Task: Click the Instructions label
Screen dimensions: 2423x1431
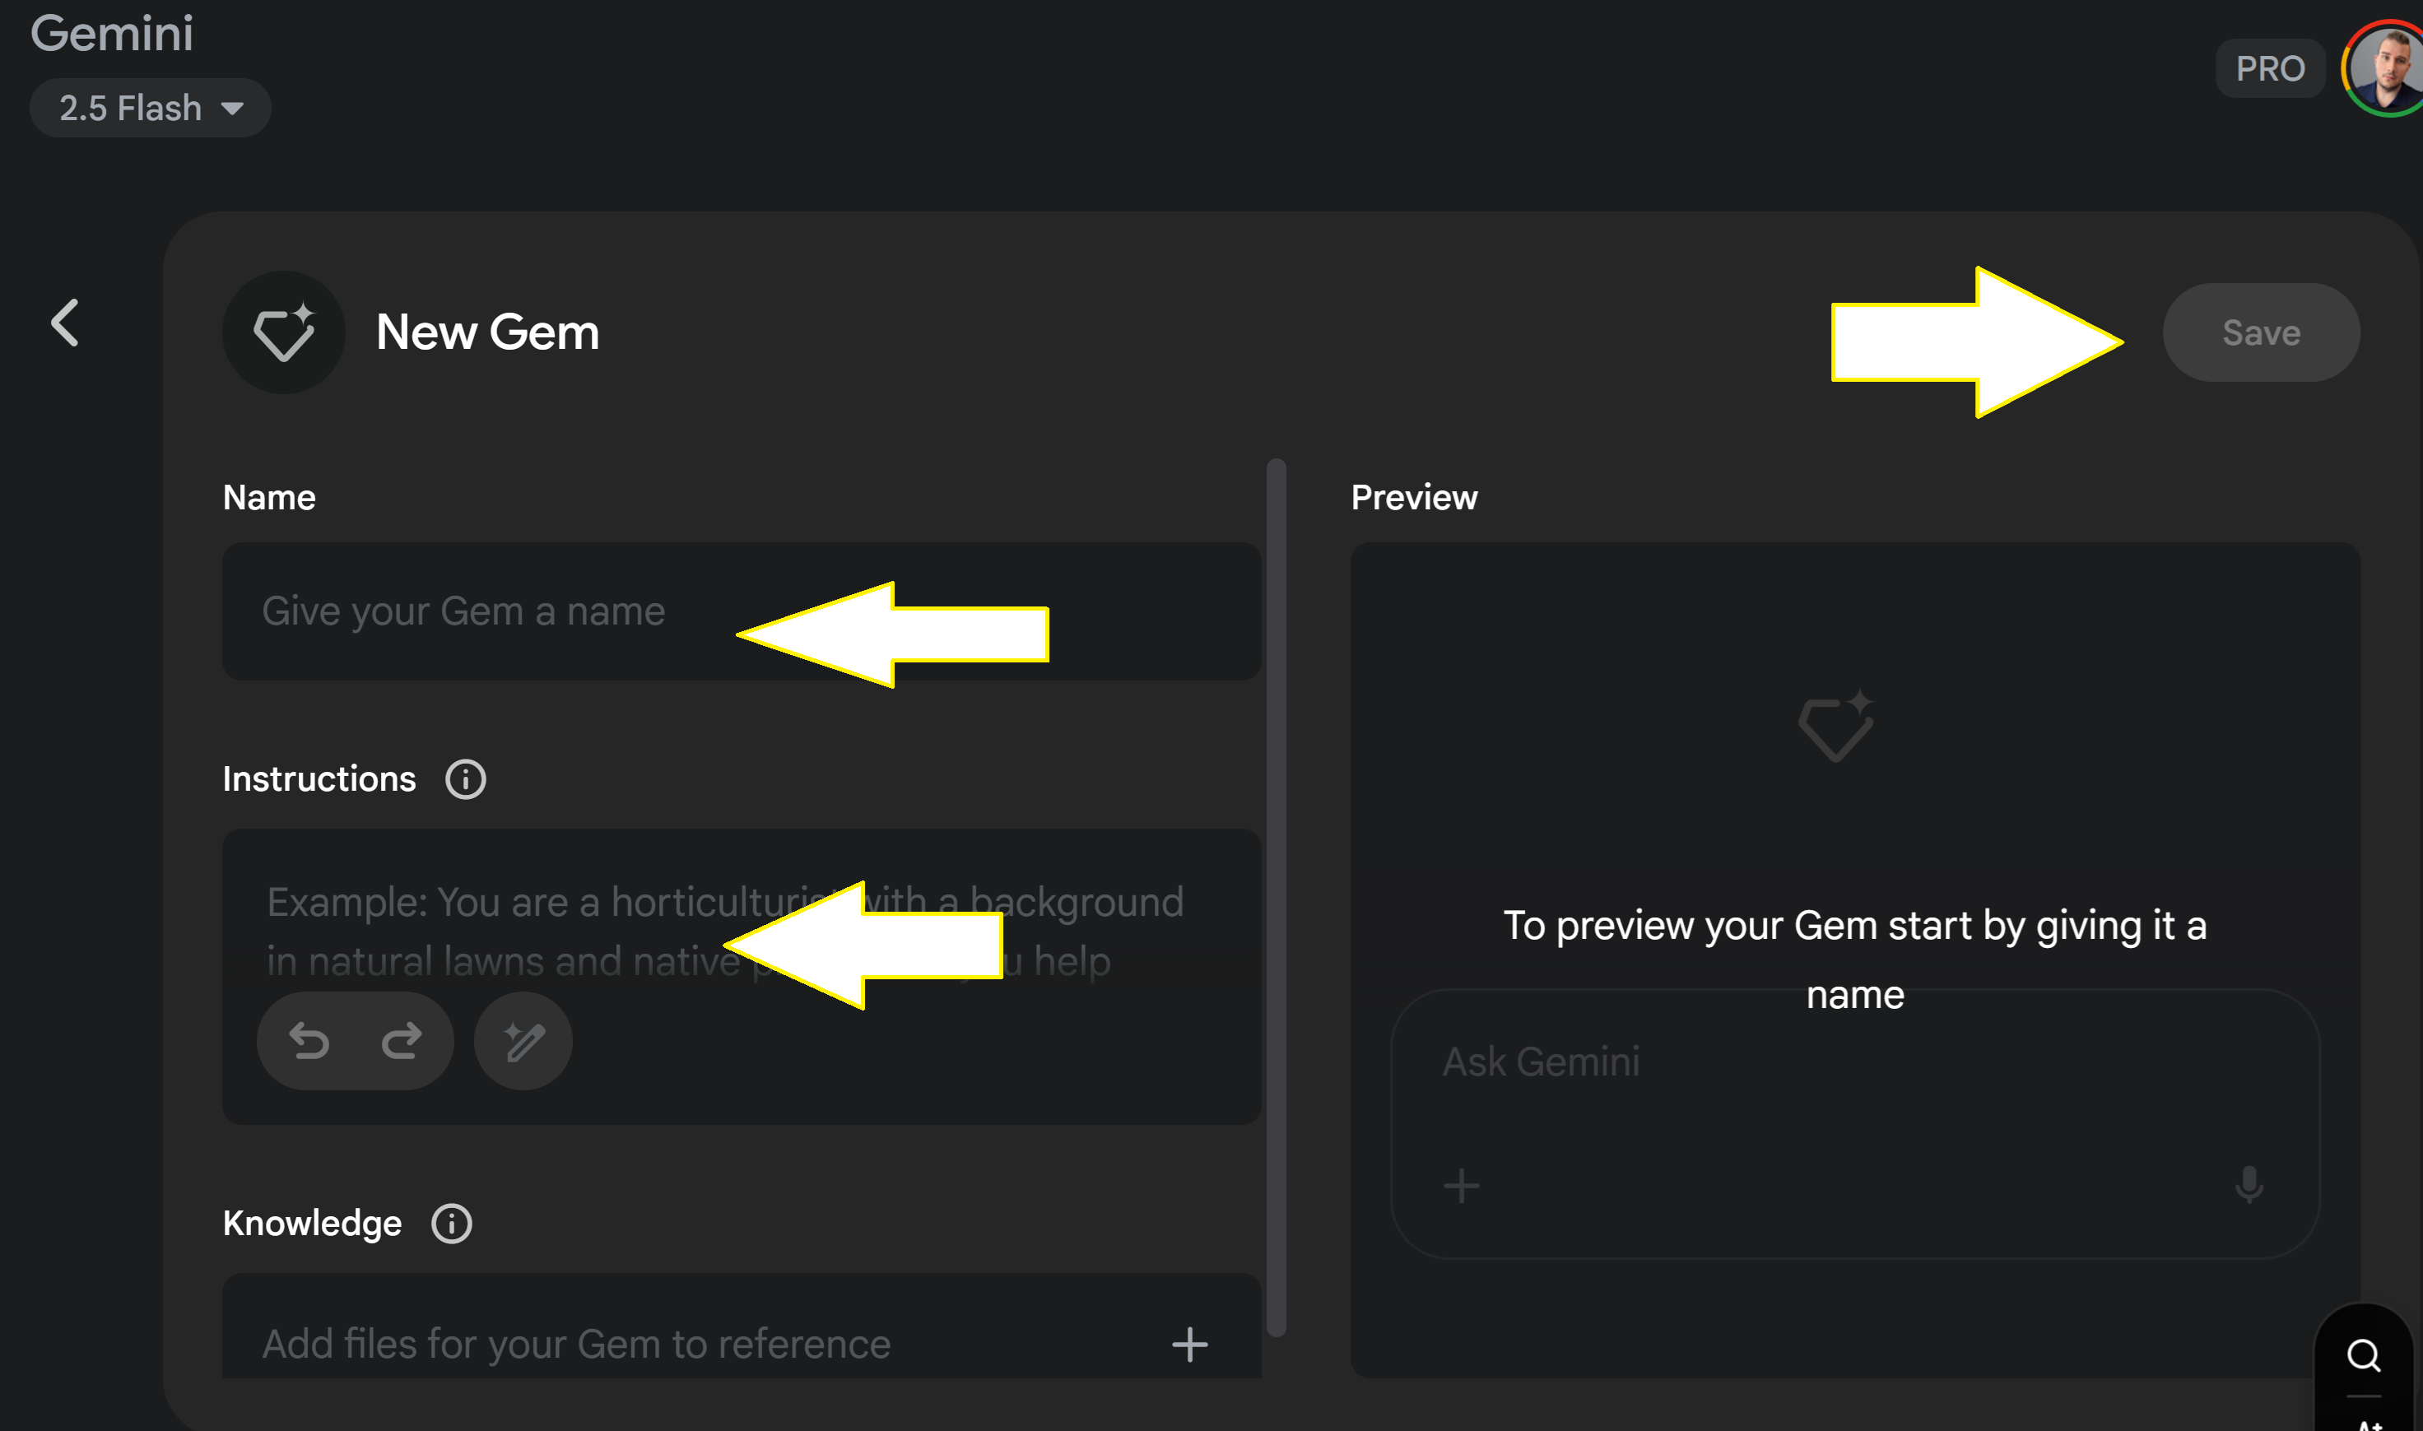Action: pyautogui.click(x=319, y=779)
